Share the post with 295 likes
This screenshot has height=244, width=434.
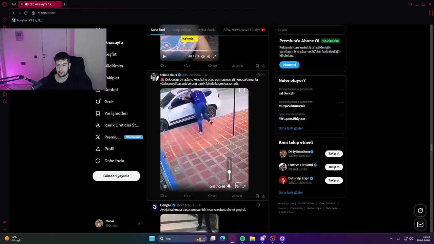coord(263,196)
